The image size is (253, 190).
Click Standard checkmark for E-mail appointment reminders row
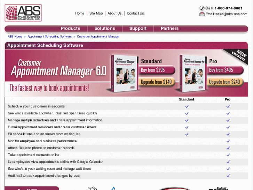coord(187,127)
